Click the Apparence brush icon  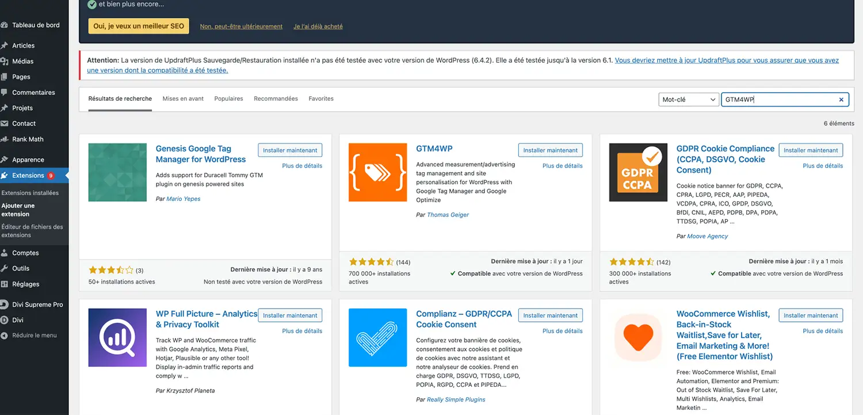pos(5,159)
